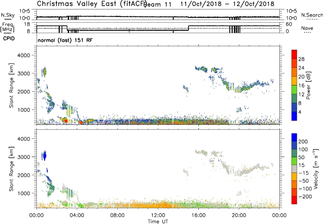Screen dimensions: 323x224
Task: Click the '-200' tick on Velocity colorbar
Action: pos(305,197)
